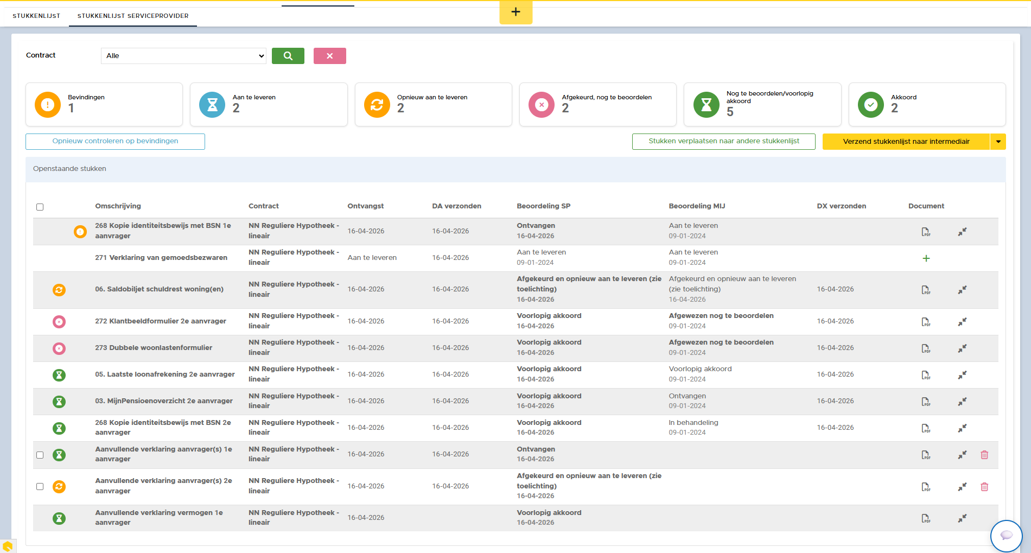This screenshot has height=553, width=1031.
Task: Select the Stukkenlijst Serviceprovider tab
Action: pyautogui.click(x=133, y=16)
